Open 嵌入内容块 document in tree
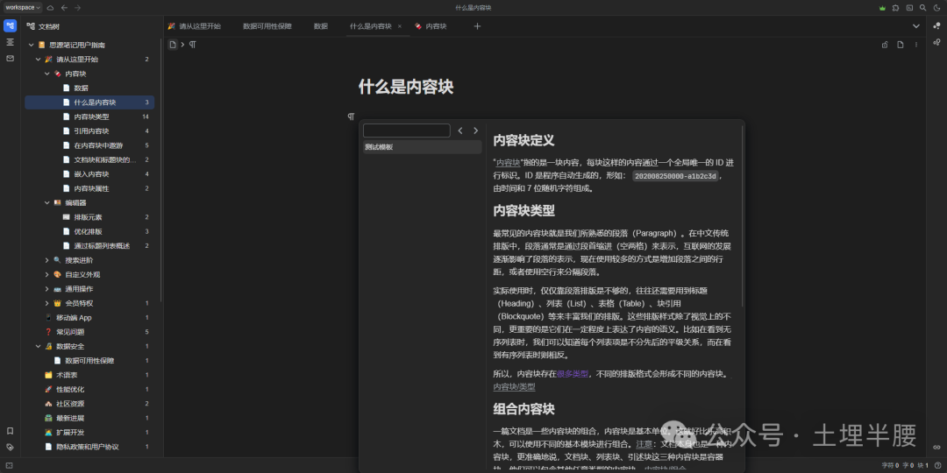The image size is (947, 473). 89,174
